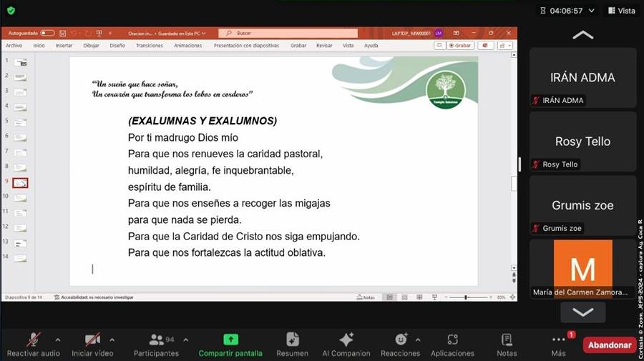Open the Grabar ribbon tab

tap(298, 46)
